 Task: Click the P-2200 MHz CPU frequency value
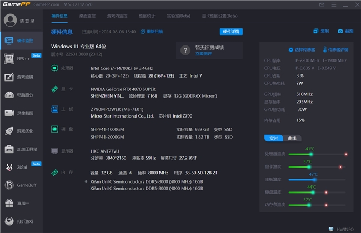307,60
